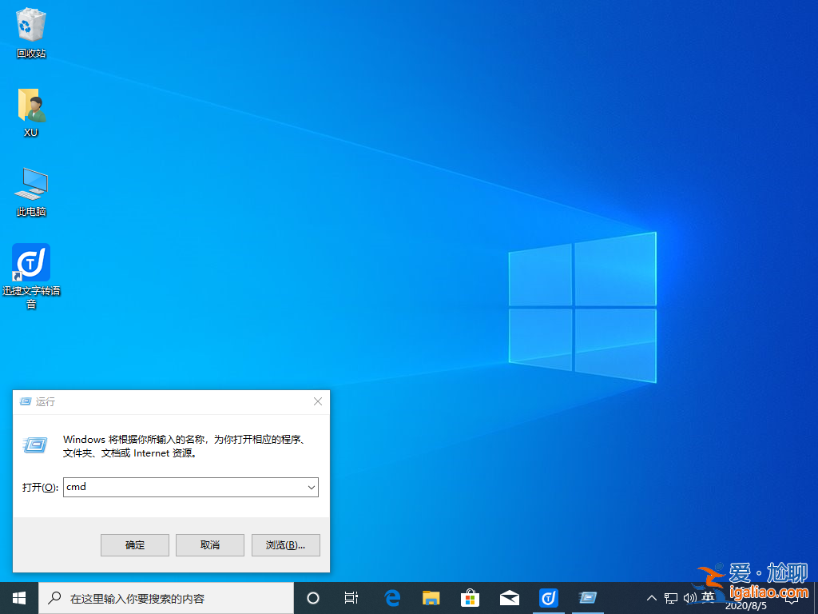Toggle Task View on the taskbar
The image size is (818, 614).
pos(351,597)
